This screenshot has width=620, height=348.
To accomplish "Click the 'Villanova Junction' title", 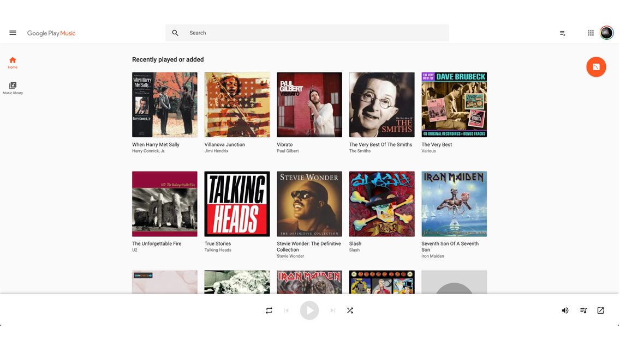I will click(x=225, y=145).
